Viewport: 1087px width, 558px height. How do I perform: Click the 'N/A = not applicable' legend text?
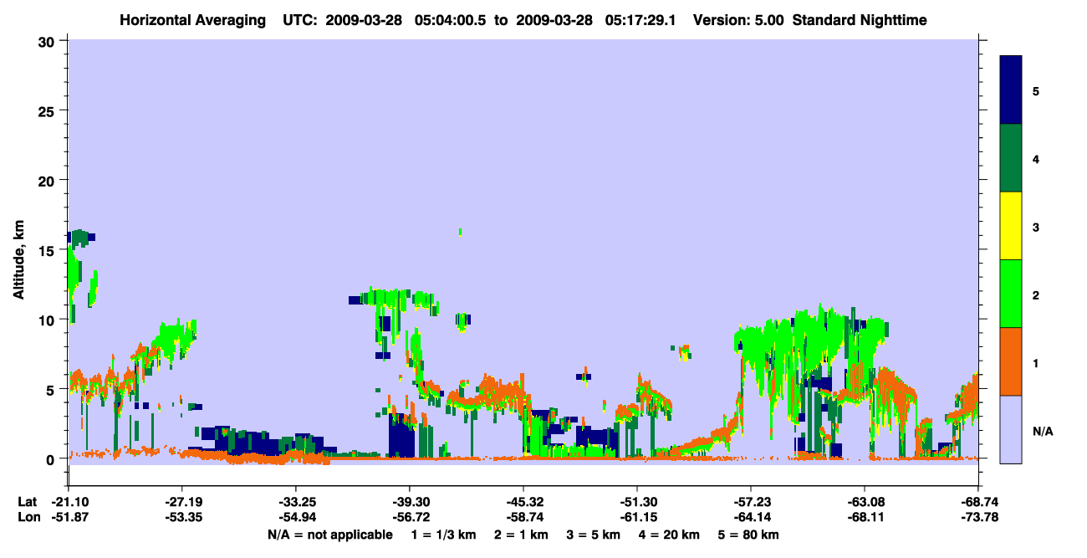click(x=329, y=535)
